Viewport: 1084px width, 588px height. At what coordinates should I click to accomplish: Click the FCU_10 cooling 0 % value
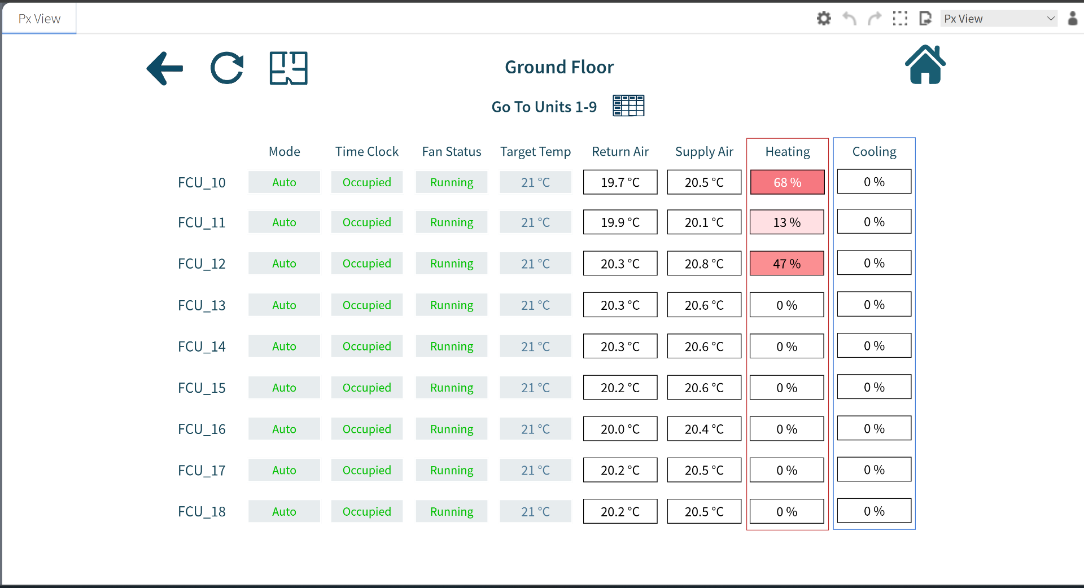point(874,182)
